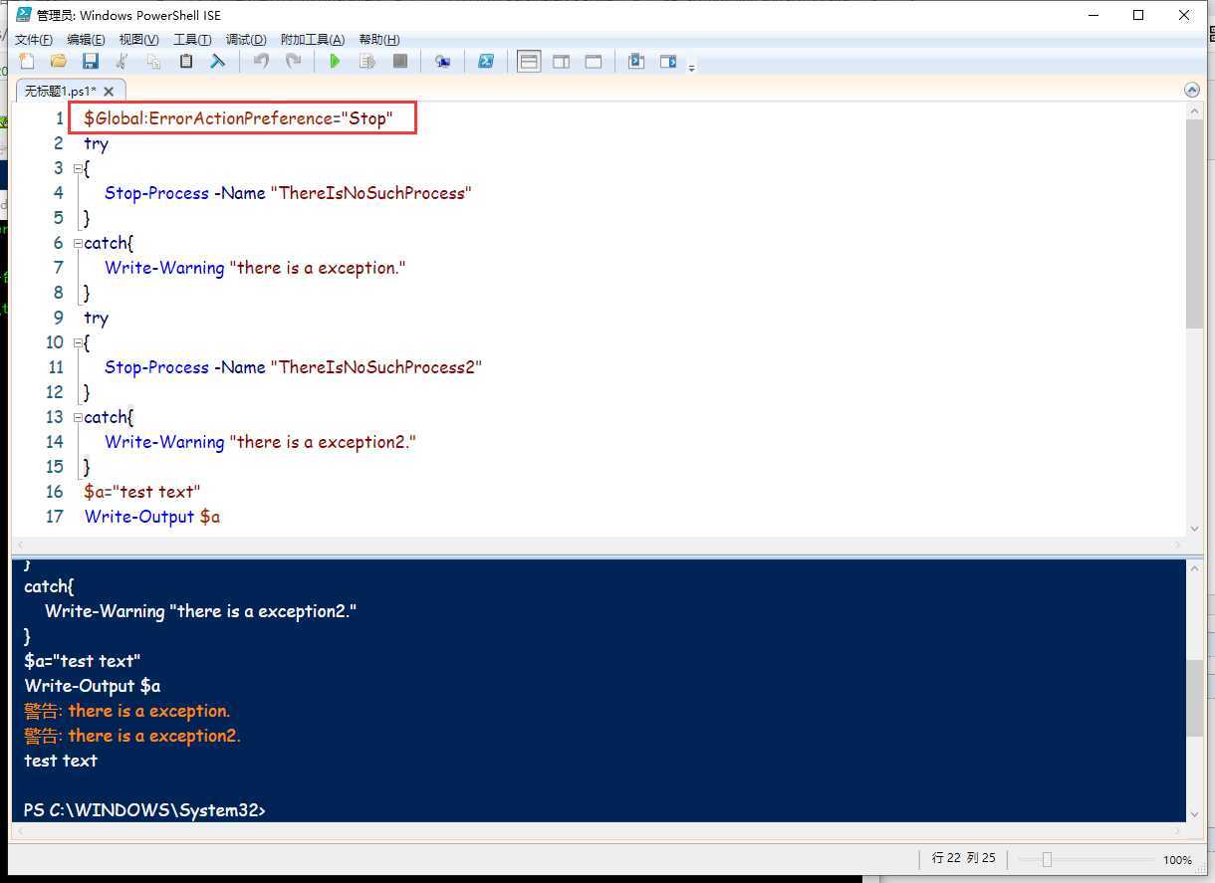Minimize the PowerShell ISE window
Image resolution: width=1215 pixels, height=883 pixels.
tap(1093, 15)
